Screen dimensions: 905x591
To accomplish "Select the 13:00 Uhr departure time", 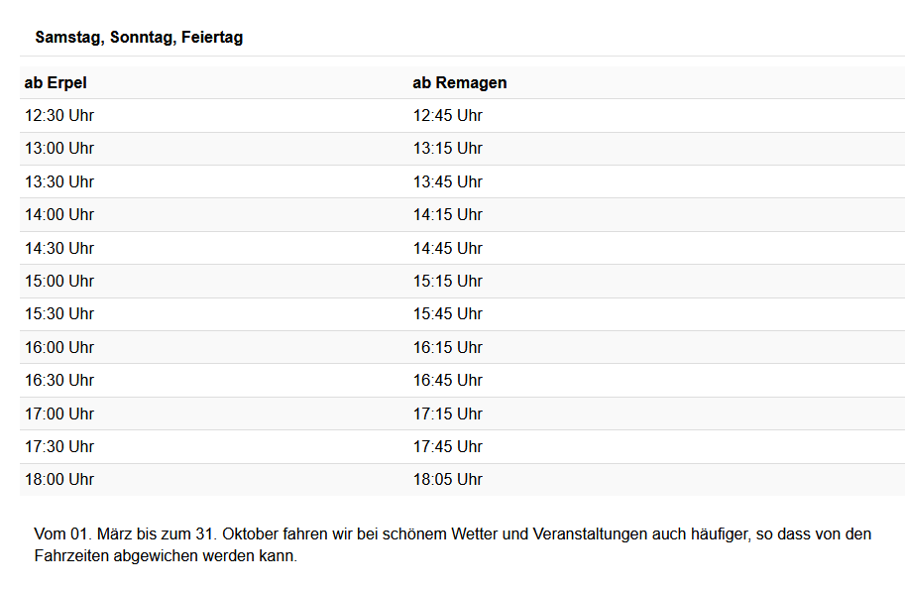I will point(59,149).
